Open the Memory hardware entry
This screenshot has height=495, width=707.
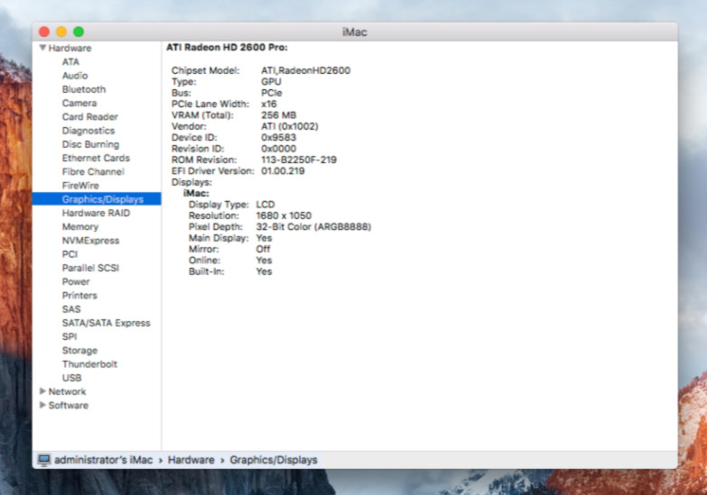tap(80, 227)
